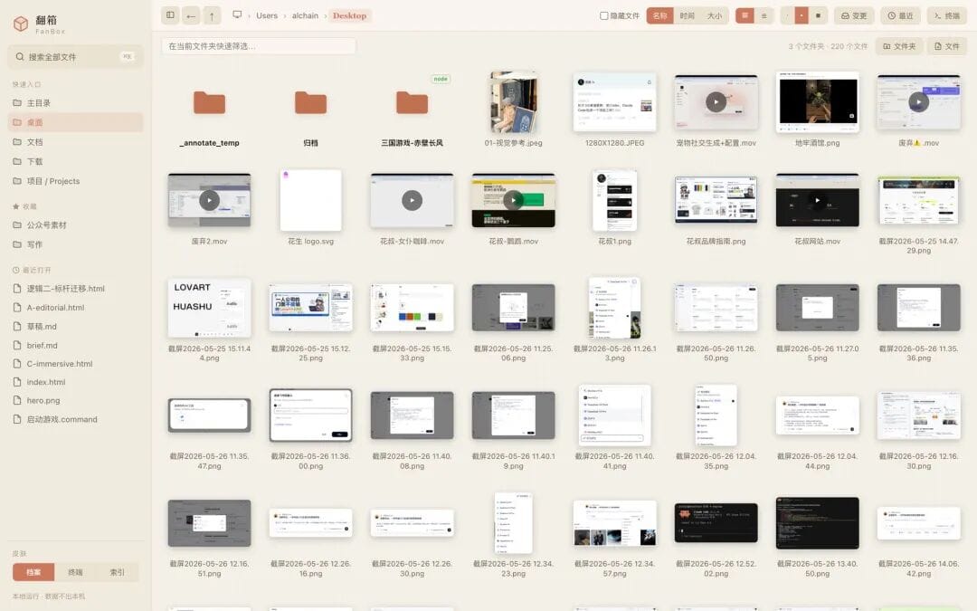The height and width of the screenshot is (611, 977).
Task: Open the 最近 recent button with clock
Action: tap(900, 15)
